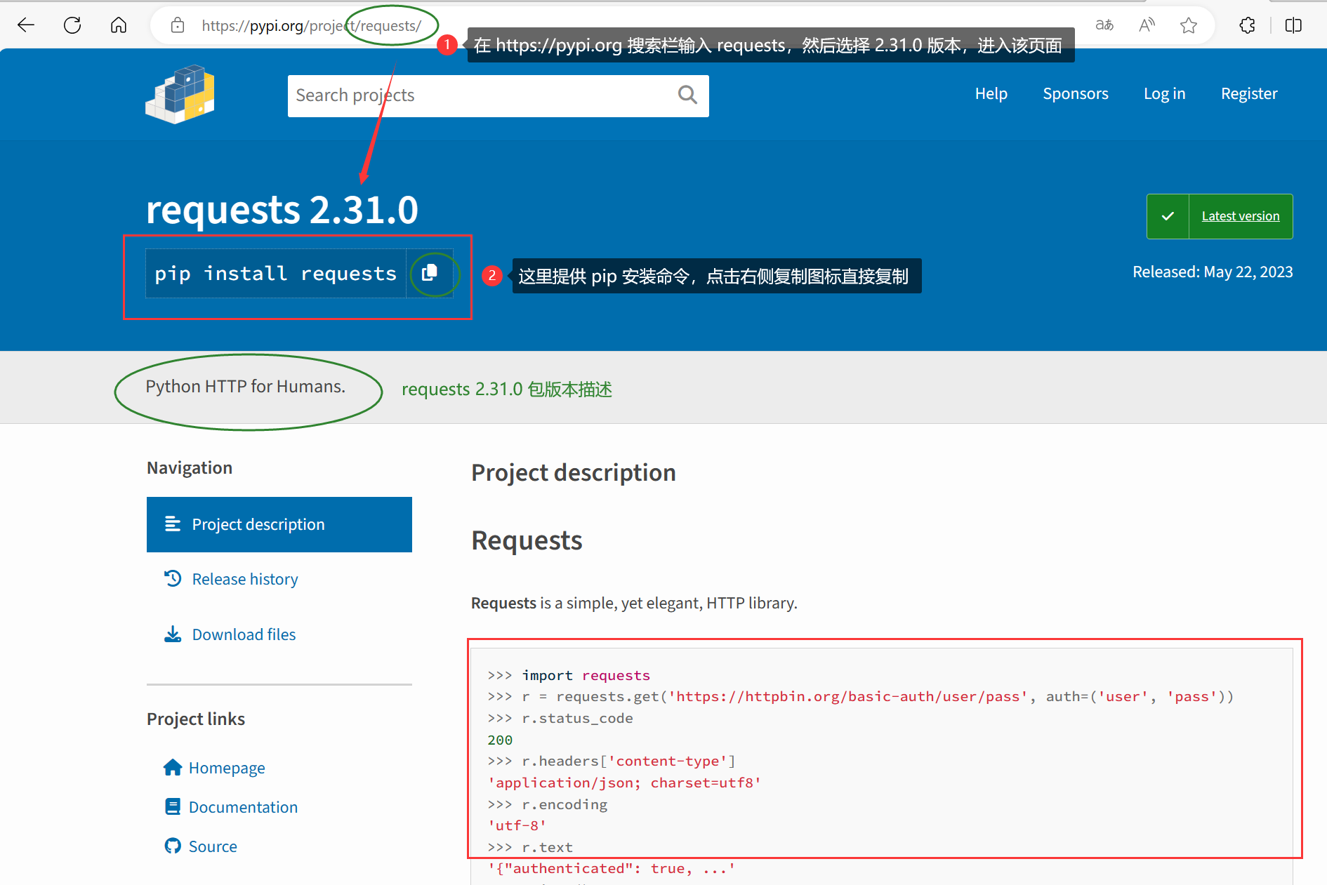Go to the Register page
The image size is (1327, 885).
click(1249, 93)
